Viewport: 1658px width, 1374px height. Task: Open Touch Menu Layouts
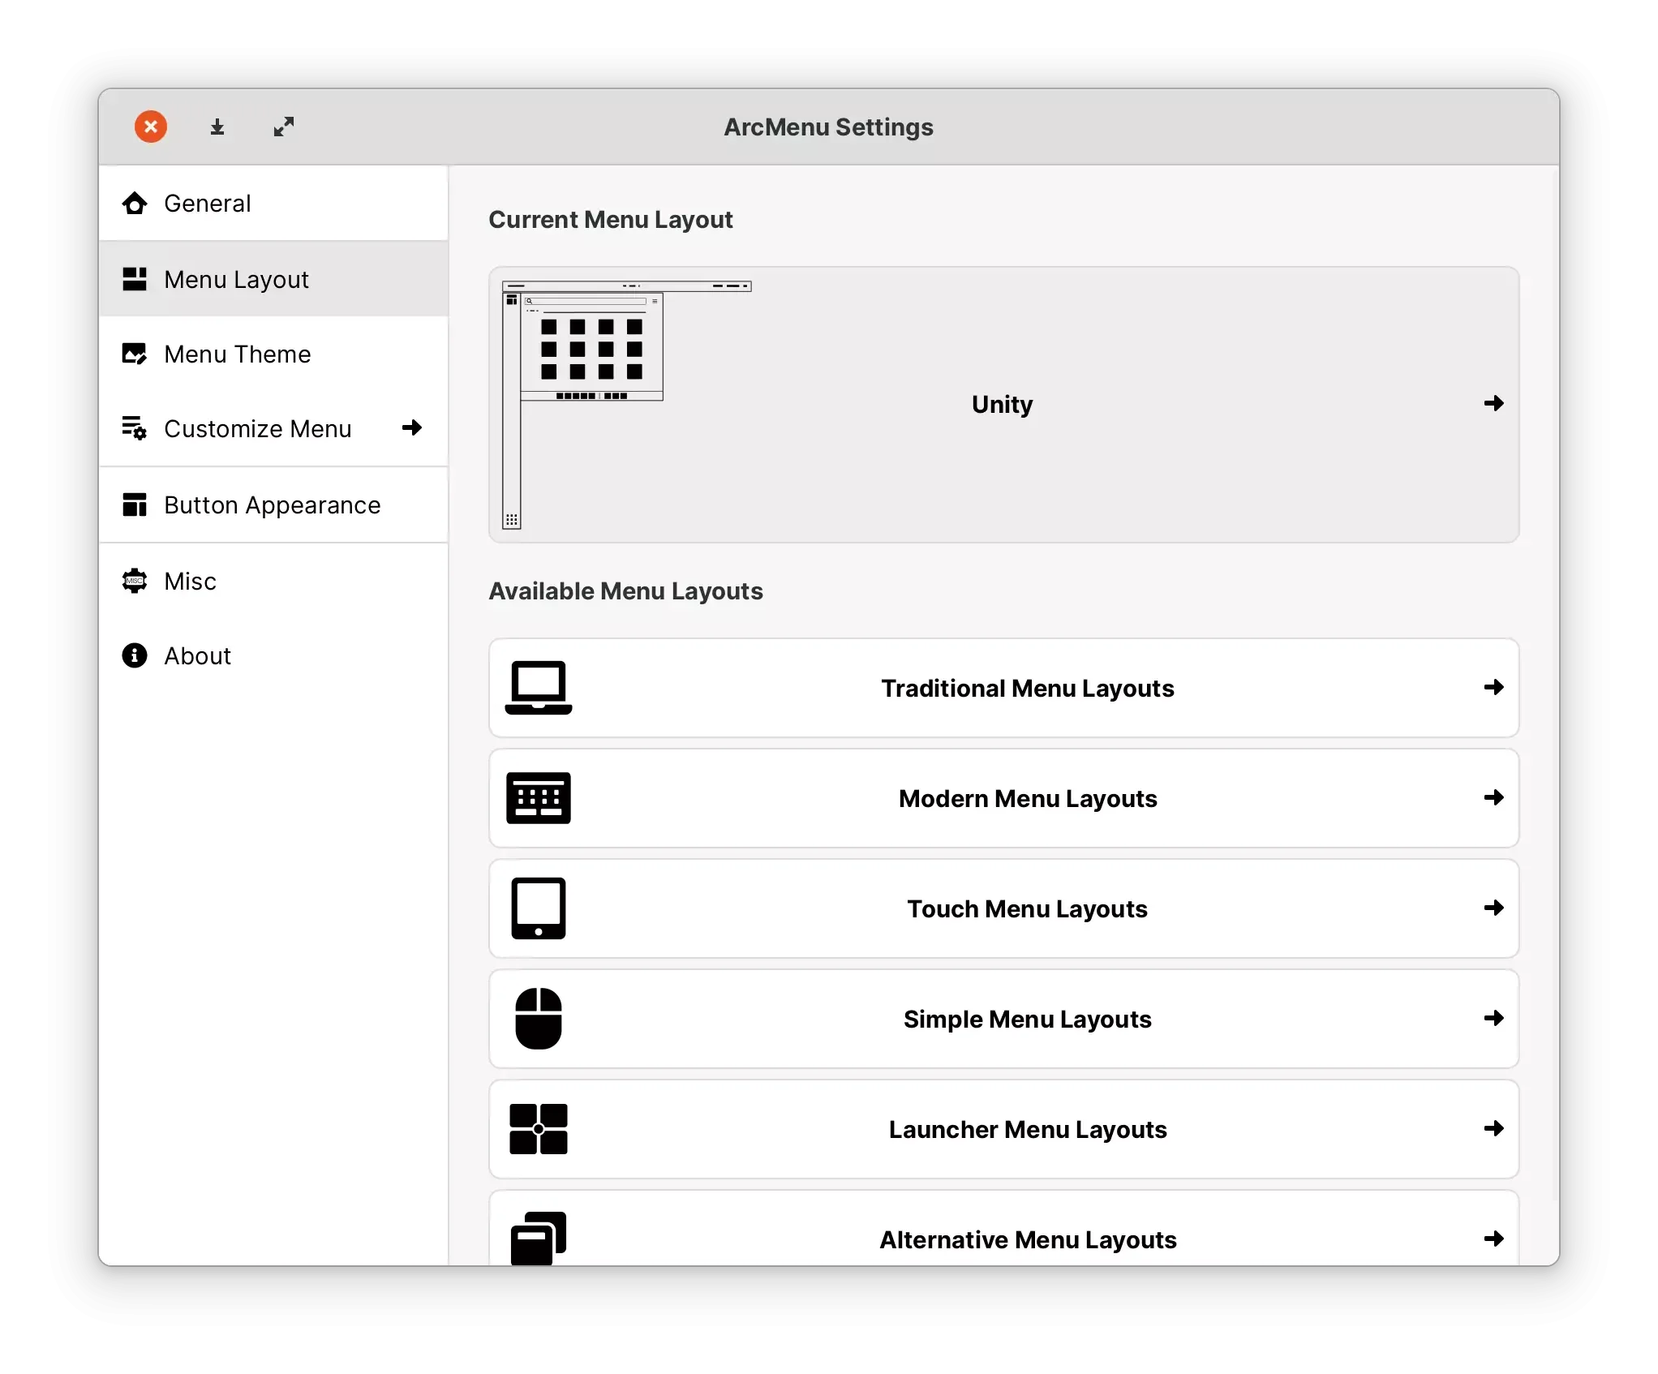click(x=1003, y=908)
